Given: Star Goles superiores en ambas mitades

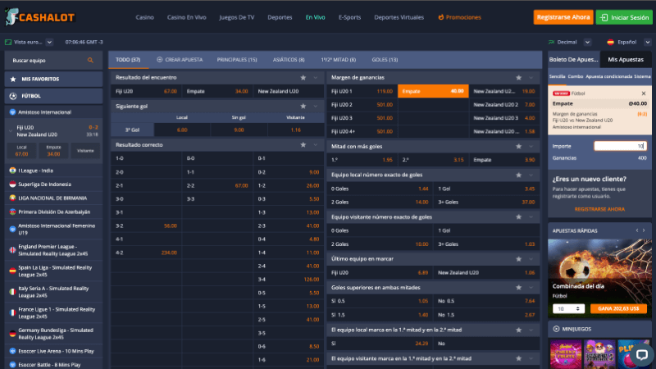Looking at the screenshot, I should click(519, 288).
